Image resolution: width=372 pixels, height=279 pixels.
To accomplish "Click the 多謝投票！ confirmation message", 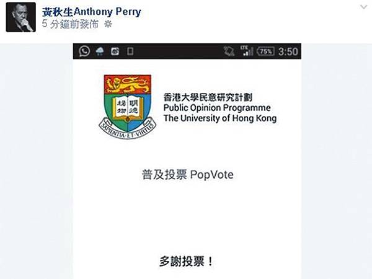I will coord(187,262).
